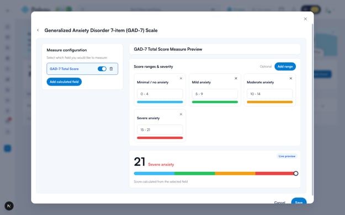
Task: Click the green segment of the preview bar
Action: (195, 174)
